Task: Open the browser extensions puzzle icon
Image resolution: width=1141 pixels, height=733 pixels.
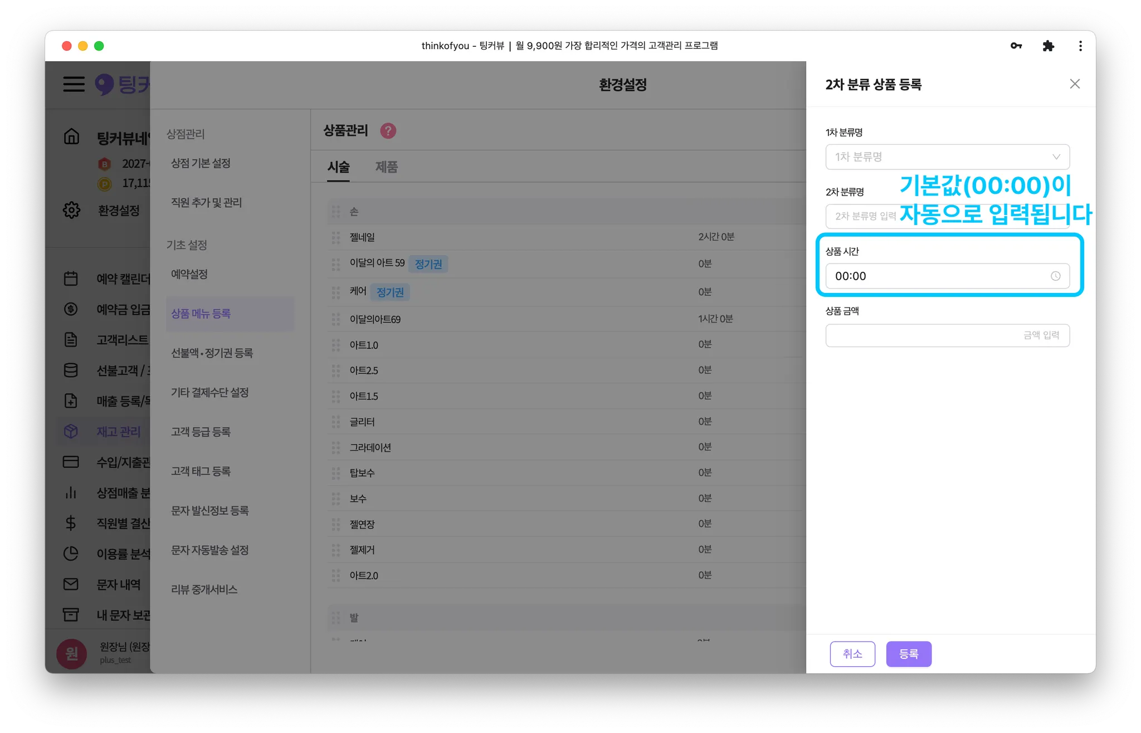Action: 1048,46
